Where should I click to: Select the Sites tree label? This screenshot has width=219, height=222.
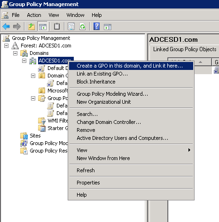coord(35,136)
